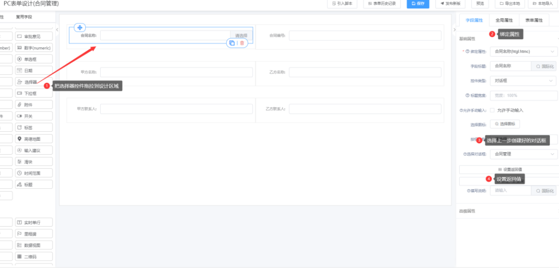Collapse the 基础属性 section header

(507, 38)
